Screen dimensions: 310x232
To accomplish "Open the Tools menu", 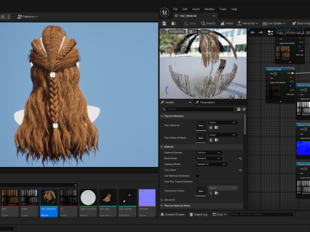I will click(223, 9).
